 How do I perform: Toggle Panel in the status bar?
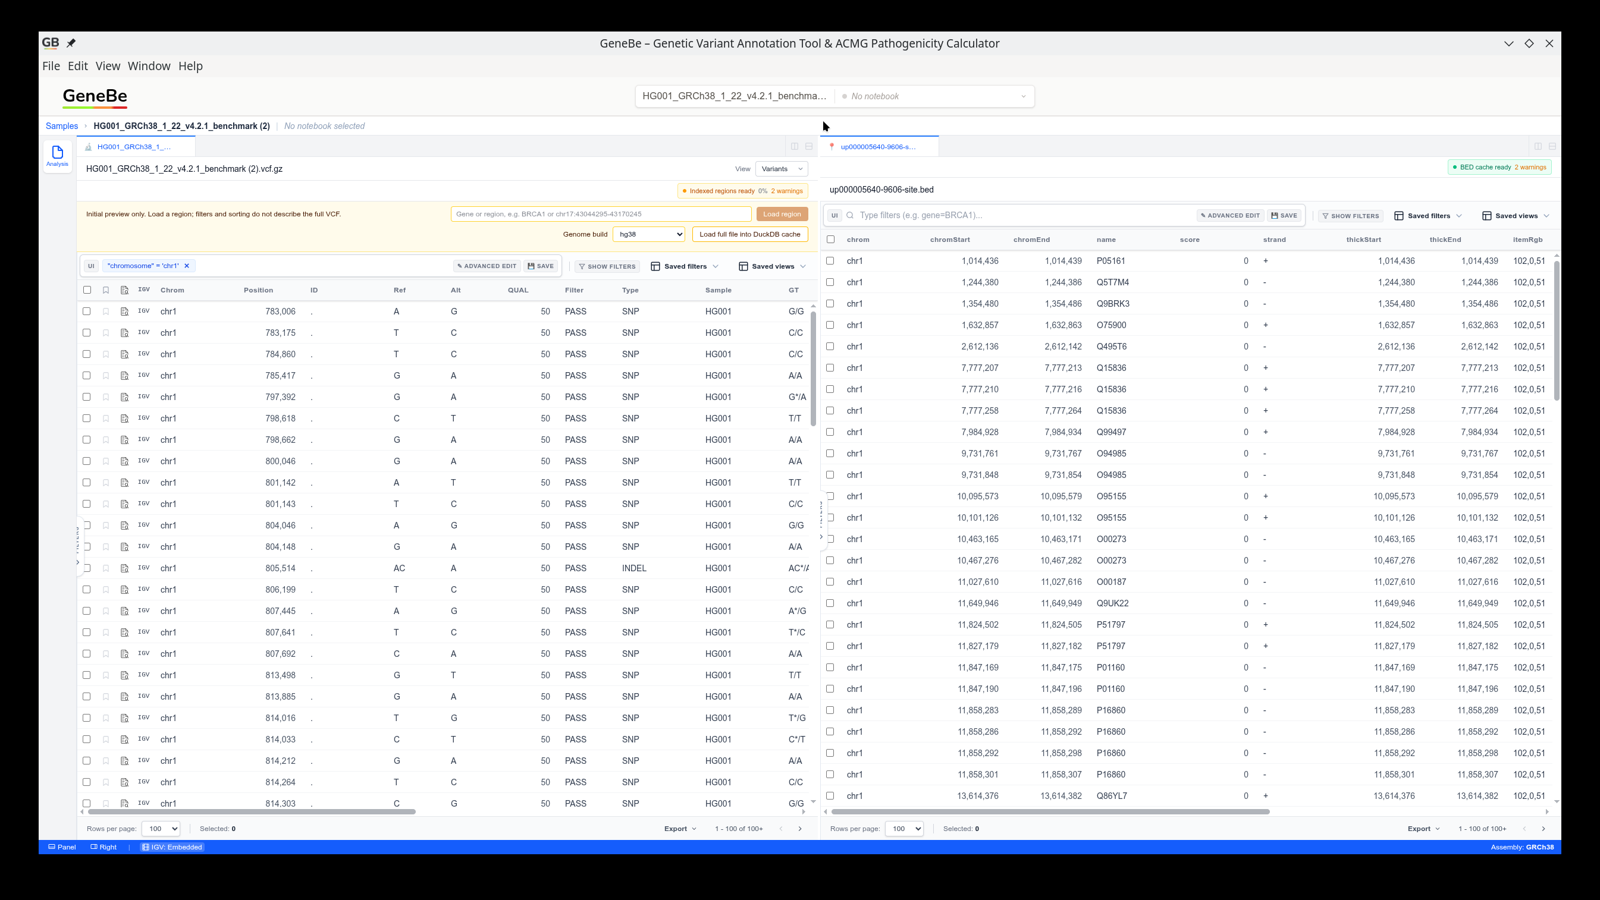click(x=62, y=847)
